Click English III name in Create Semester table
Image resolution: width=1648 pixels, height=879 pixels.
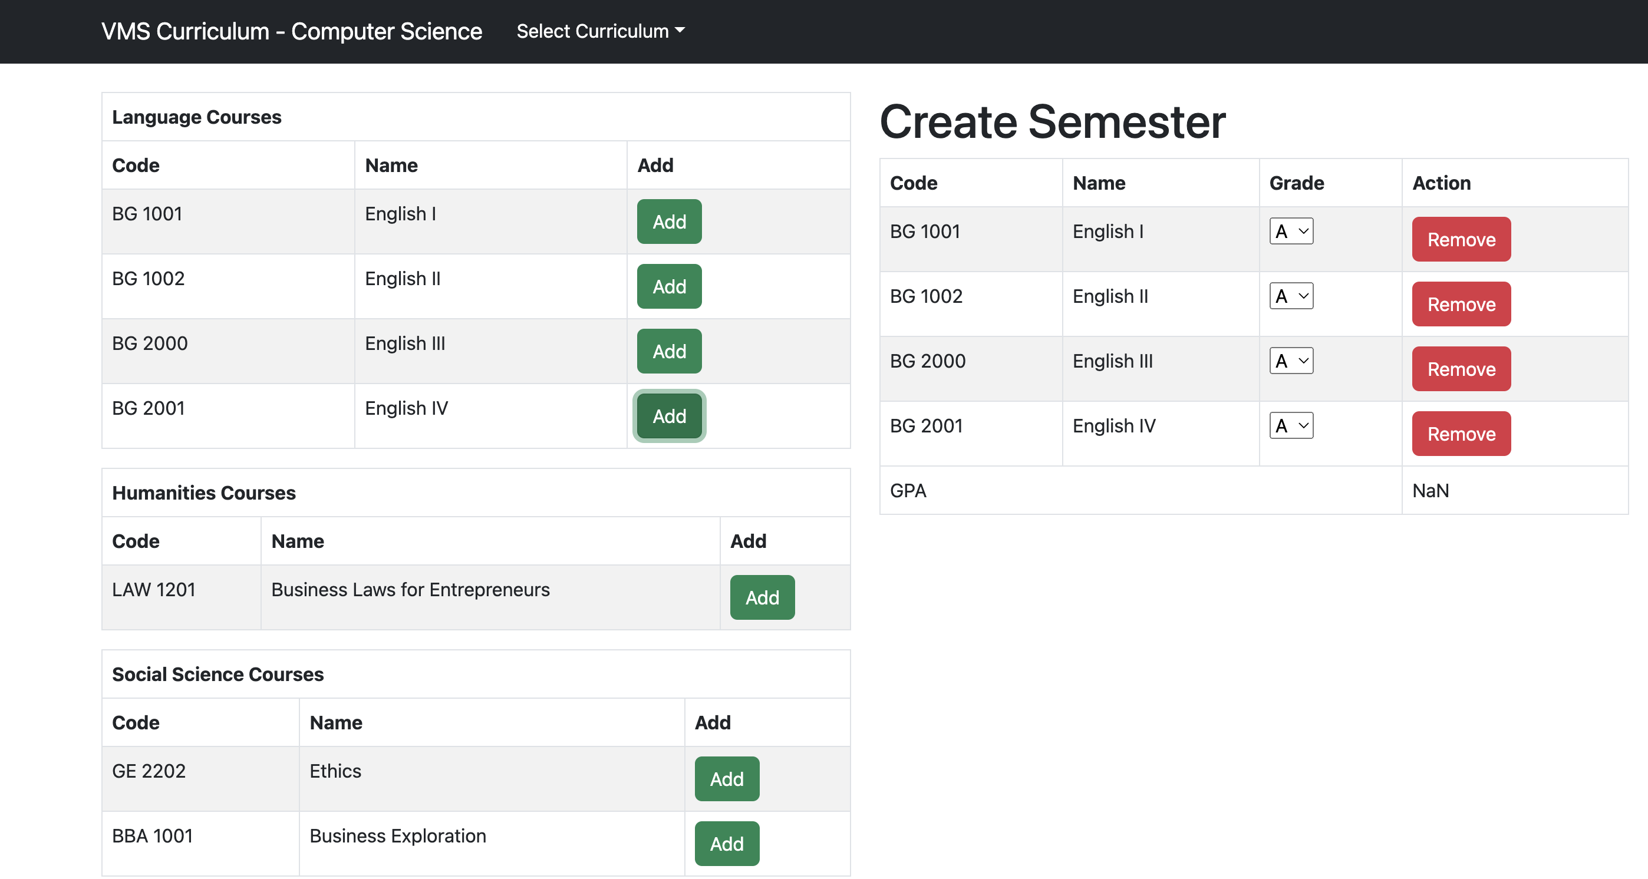pos(1113,361)
